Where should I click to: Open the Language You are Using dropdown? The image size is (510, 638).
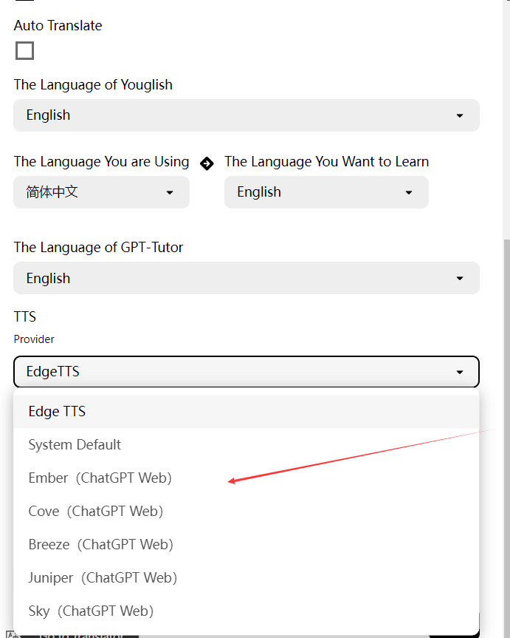[101, 192]
